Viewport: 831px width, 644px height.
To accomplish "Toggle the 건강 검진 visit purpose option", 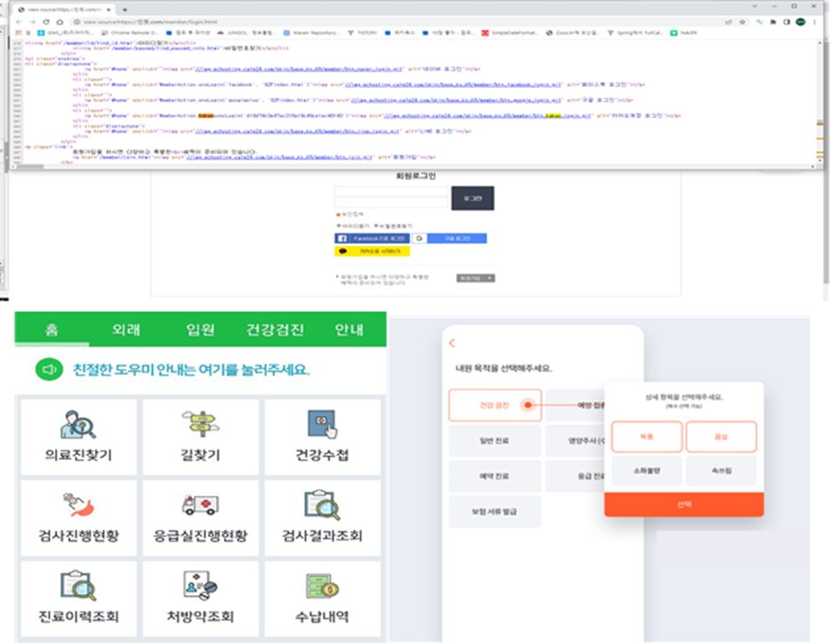I will (495, 406).
